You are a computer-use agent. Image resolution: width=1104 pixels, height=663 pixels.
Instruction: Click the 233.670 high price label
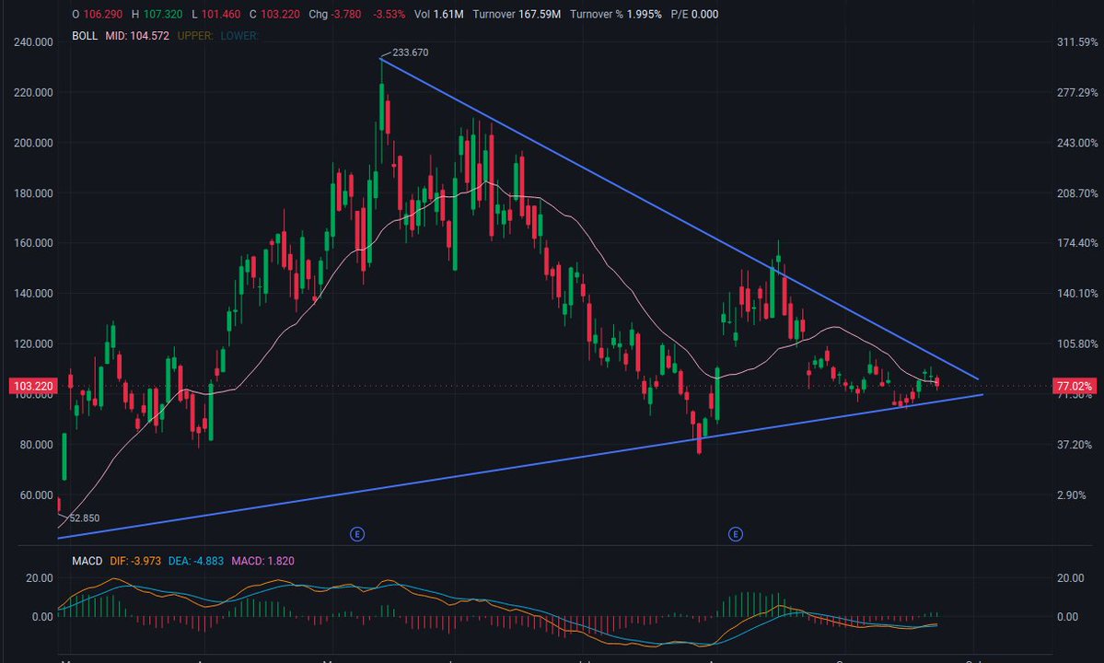pyautogui.click(x=411, y=52)
